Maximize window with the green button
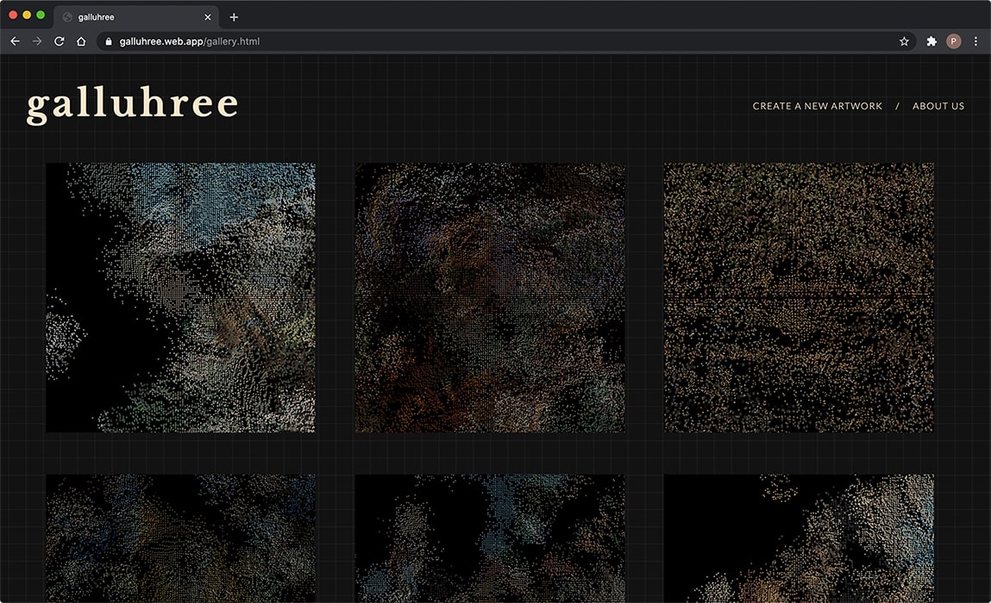This screenshot has height=603, width=991. click(41, 15)
